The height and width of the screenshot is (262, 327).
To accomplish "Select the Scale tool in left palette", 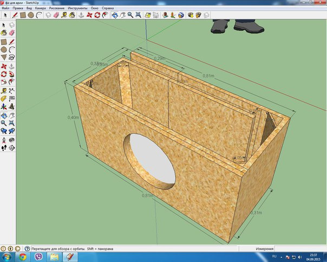I will click(x=4, y=82).
